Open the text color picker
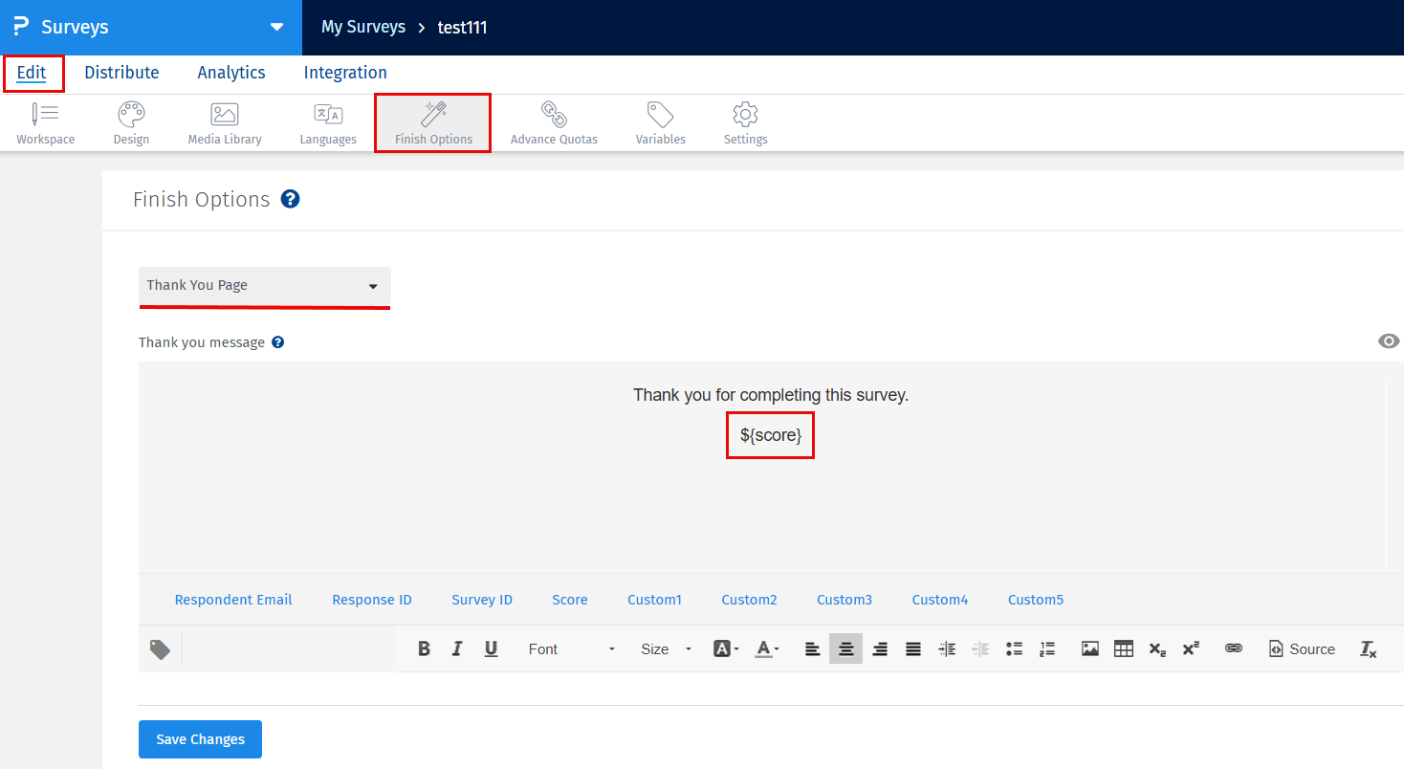The height and width of the screenshot is (769, 1404). pos(768,648)
